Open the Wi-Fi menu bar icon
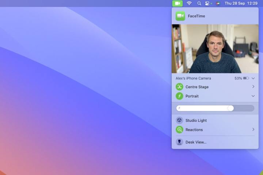The height and width of the screenshot is (175, 263). [x=189, y=3]
